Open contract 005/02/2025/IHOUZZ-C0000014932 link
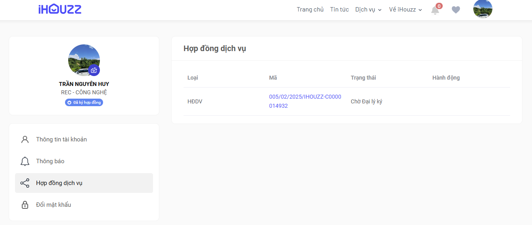 click(x=305, y=101)
